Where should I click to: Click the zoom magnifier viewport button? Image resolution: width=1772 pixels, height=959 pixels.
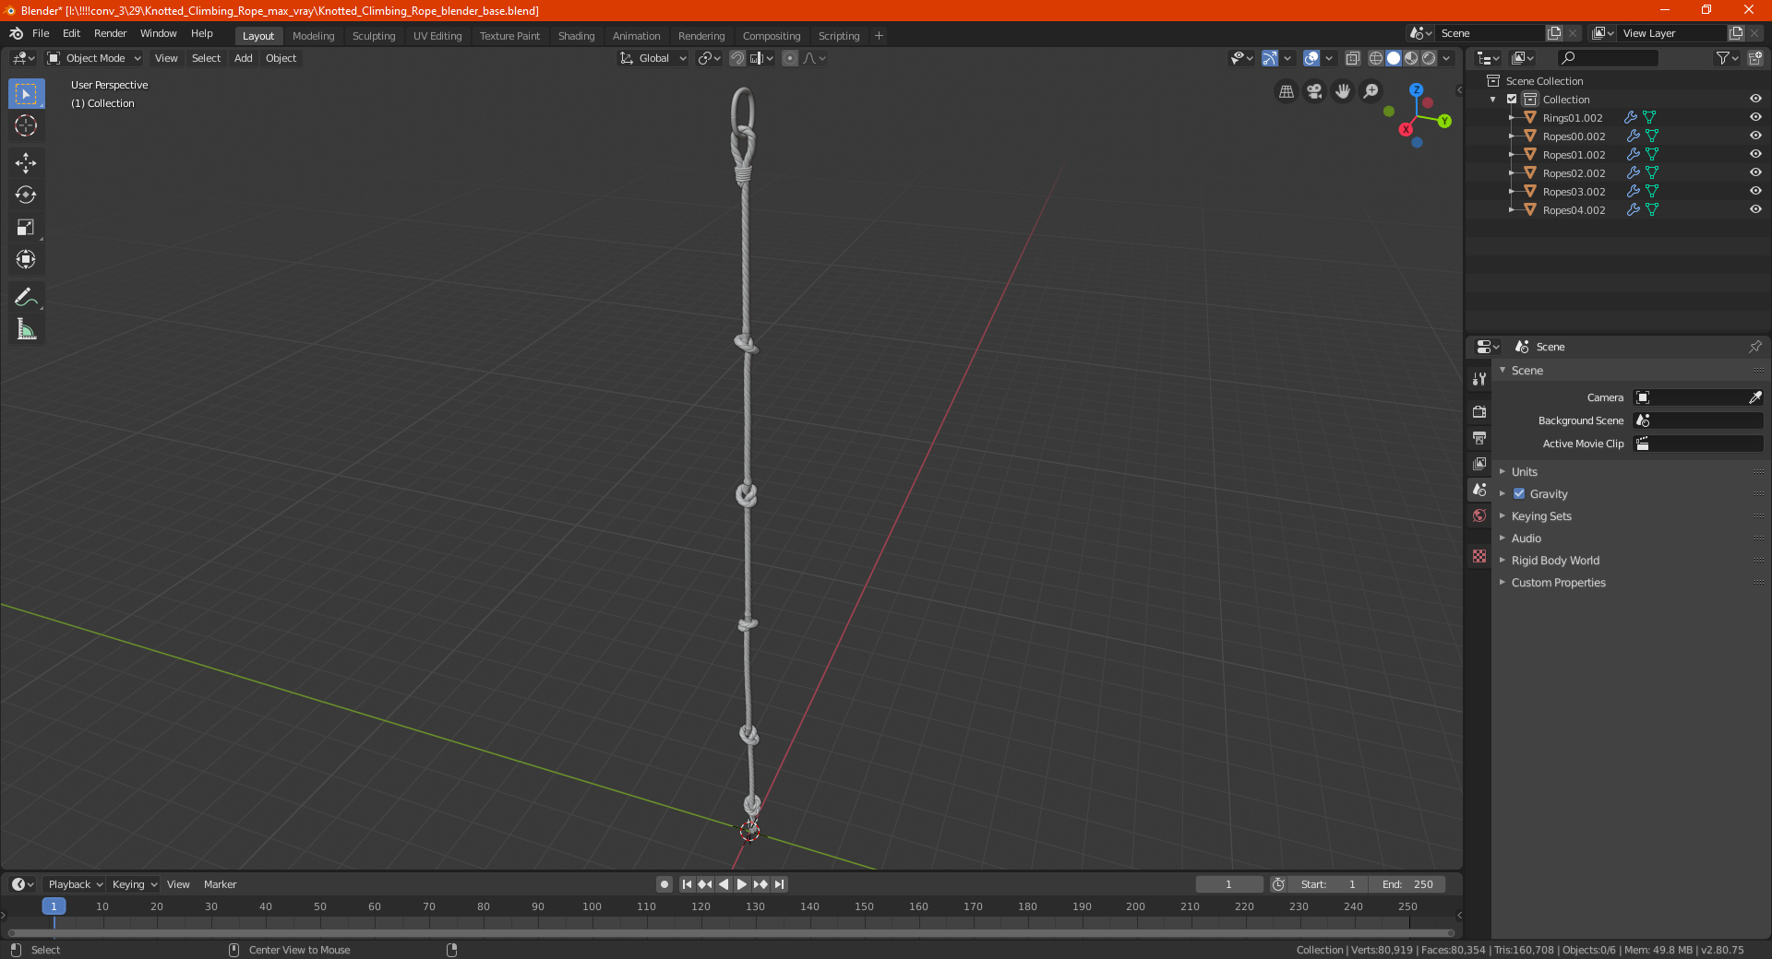(x=1371, y=91)
